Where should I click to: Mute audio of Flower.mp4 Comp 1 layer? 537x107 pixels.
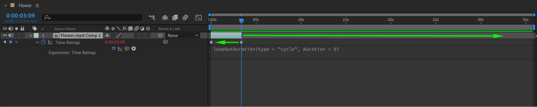pos(11,35)
